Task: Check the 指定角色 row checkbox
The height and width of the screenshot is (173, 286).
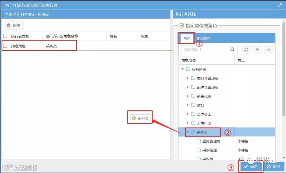Action: [x=5, y=46]
